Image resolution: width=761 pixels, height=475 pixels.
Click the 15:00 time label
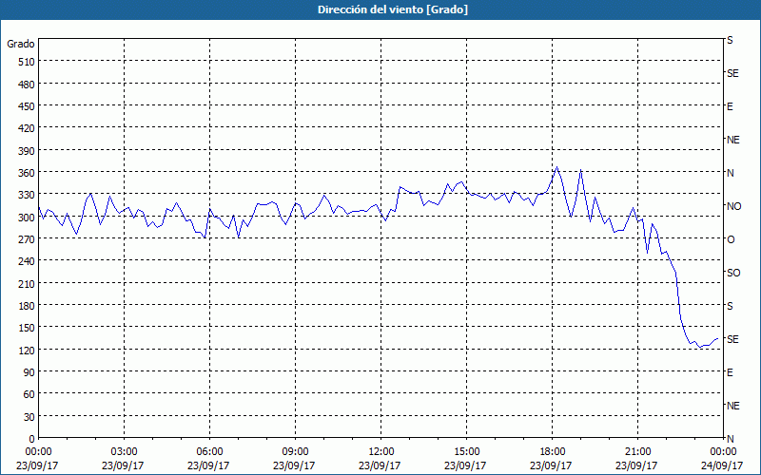click(x=466, y=452)
